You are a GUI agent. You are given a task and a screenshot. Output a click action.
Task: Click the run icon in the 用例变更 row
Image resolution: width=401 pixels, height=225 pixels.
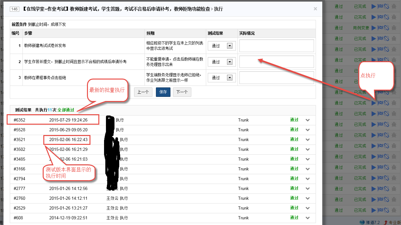point(374,28)
